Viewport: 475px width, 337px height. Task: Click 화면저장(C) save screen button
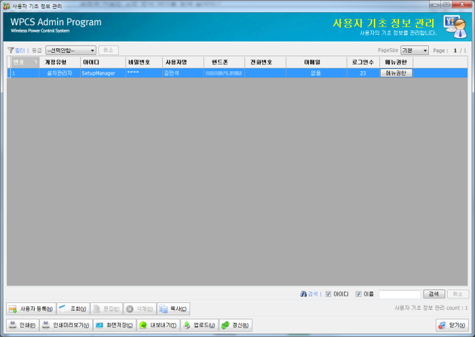point(115,325)
